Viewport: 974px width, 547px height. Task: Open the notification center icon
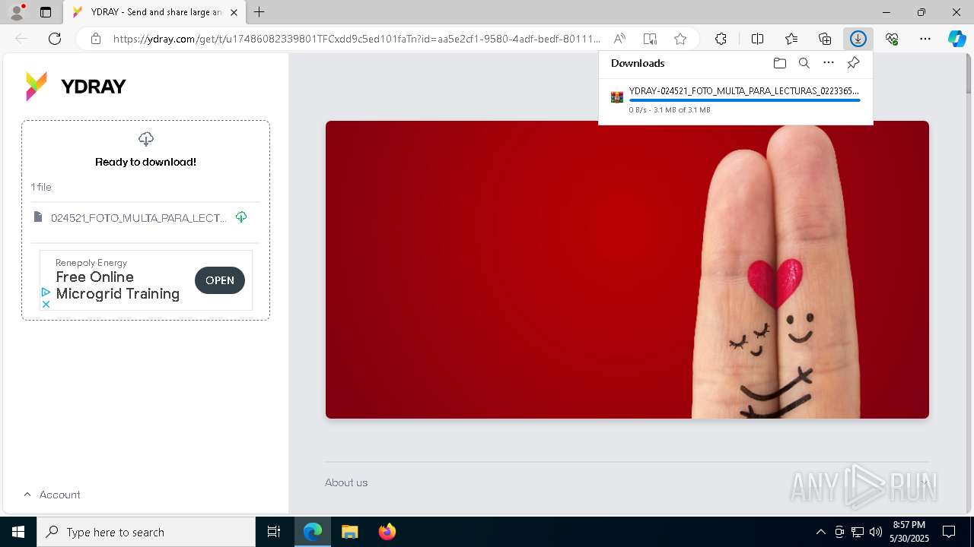tap(949, 532)
